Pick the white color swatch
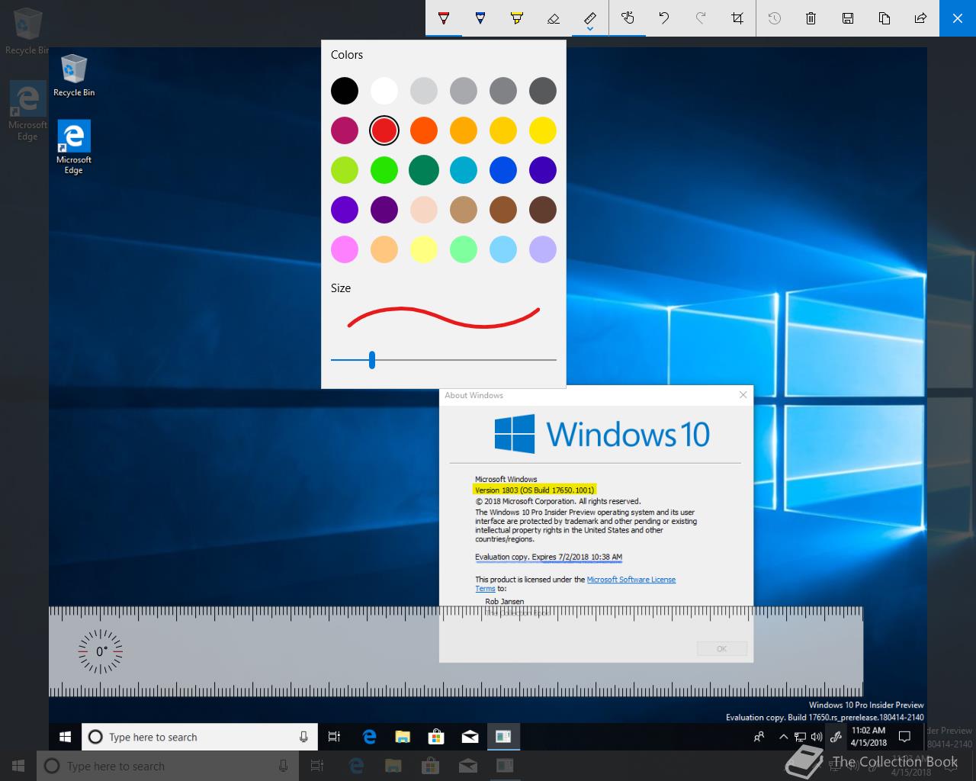 click(x=384, y=91)
